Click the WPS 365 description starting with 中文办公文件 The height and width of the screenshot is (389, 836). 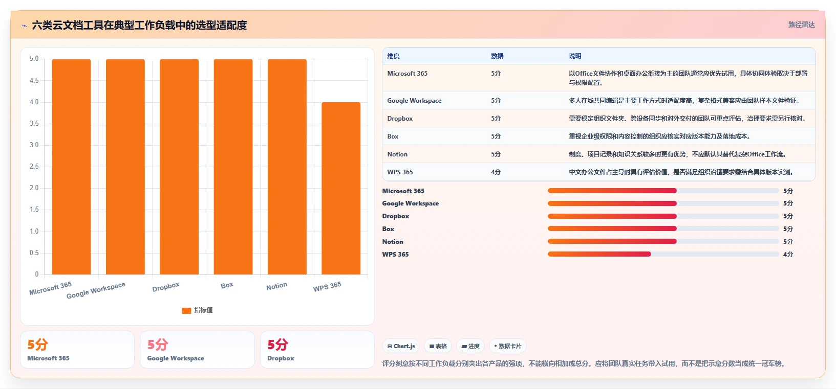[682, 172]
